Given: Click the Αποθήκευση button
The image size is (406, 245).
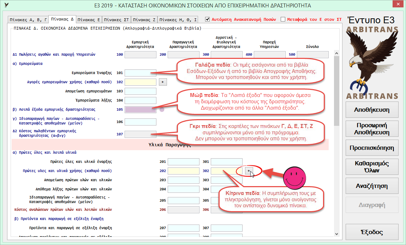Looking at the screenshot, I should [372, 110].
